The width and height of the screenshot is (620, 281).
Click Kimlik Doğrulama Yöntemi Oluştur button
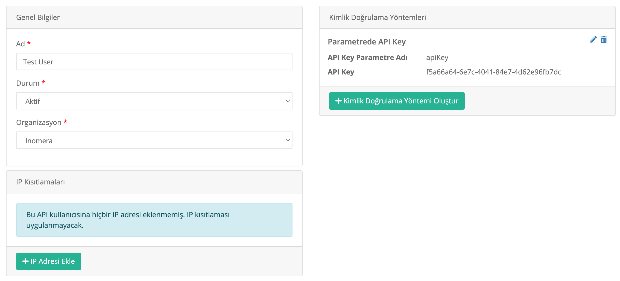(x=397, y=101)
